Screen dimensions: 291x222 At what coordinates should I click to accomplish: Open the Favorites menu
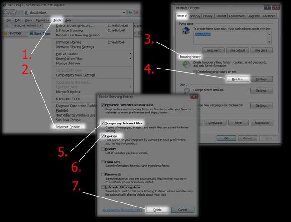42,20
